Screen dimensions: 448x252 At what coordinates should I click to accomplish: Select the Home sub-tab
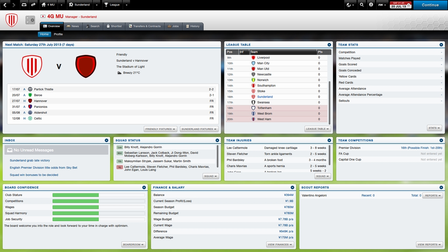(x=44, y=34)
